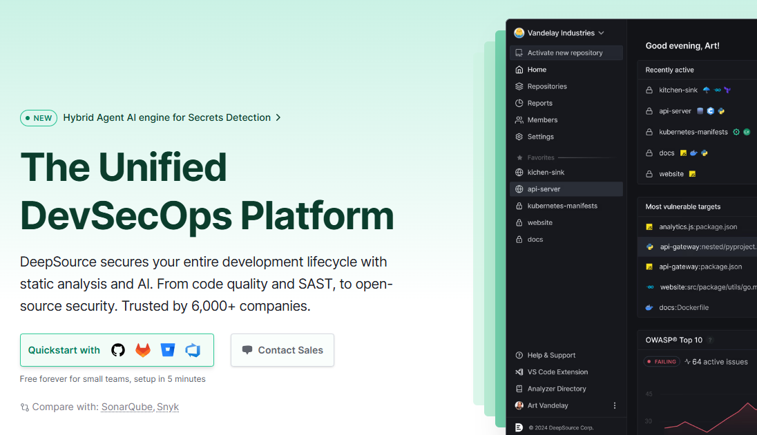Open the docs:Dockerfile vulnerable target
Screen dimensions: 757x435
click(x=683, y=307)
